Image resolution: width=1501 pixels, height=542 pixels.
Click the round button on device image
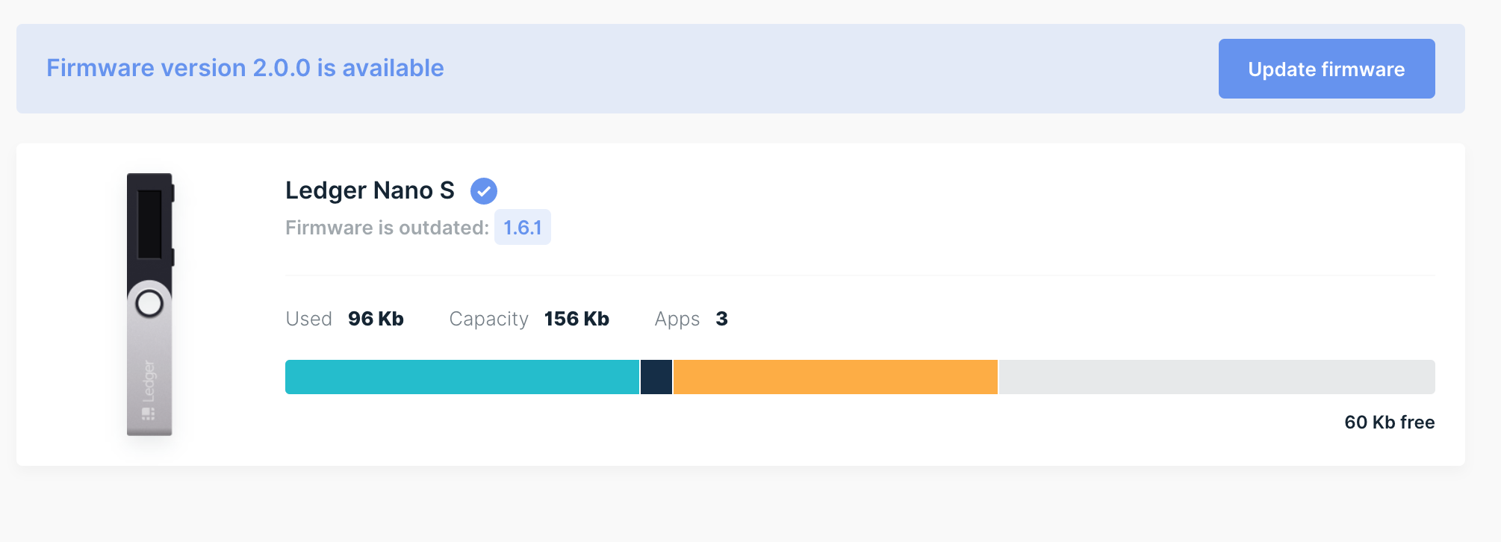pos(149,304)
